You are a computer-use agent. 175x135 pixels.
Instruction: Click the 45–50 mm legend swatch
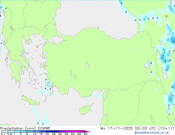click(81, 131)
